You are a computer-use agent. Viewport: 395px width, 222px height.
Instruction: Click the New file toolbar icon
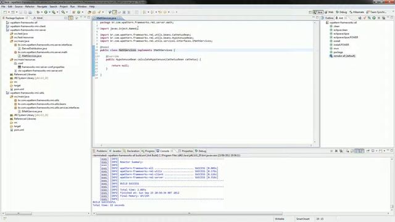(5, 12)
